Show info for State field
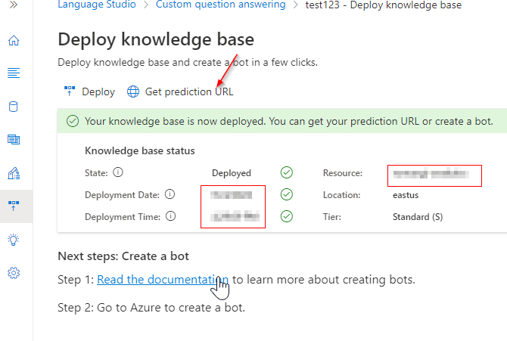This screenshot has width=507, height=341. [118, 172]
